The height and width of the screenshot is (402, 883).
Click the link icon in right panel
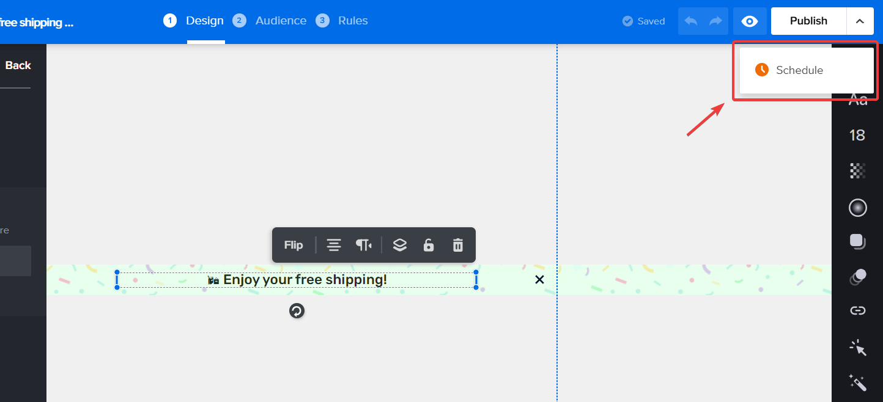(858, 311)
